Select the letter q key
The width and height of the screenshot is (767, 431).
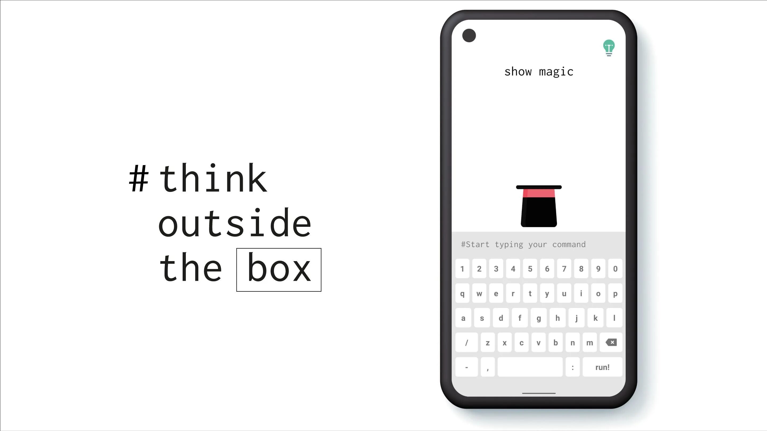pos(462,293)
